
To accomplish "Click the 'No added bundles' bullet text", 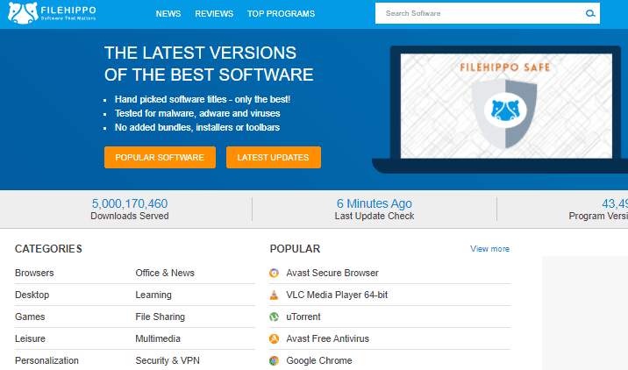I will pos(197,127).
